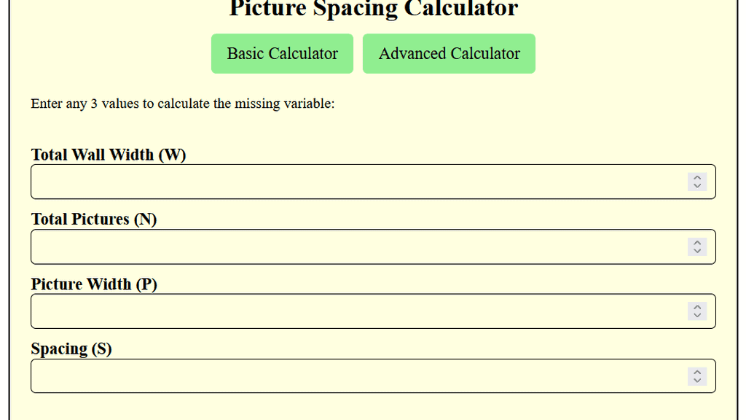Image resolution: width=746 pixels, height=420 pixels.
Task: Click the up arrow on Picture Width spinner
Action: (697, 306)
